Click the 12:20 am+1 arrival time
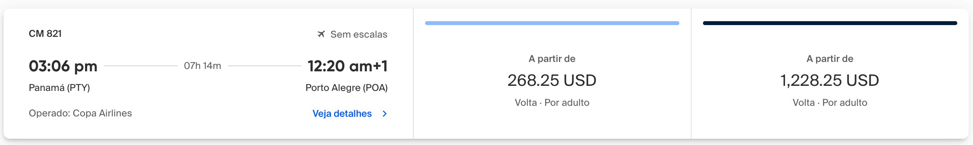Screen dimensions: 973x145 click(x=348, y=66)
